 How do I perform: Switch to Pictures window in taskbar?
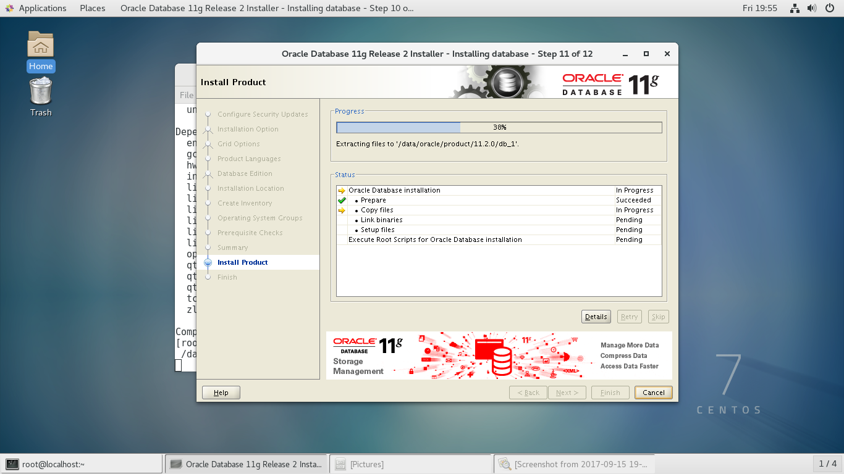coord(410,464)
